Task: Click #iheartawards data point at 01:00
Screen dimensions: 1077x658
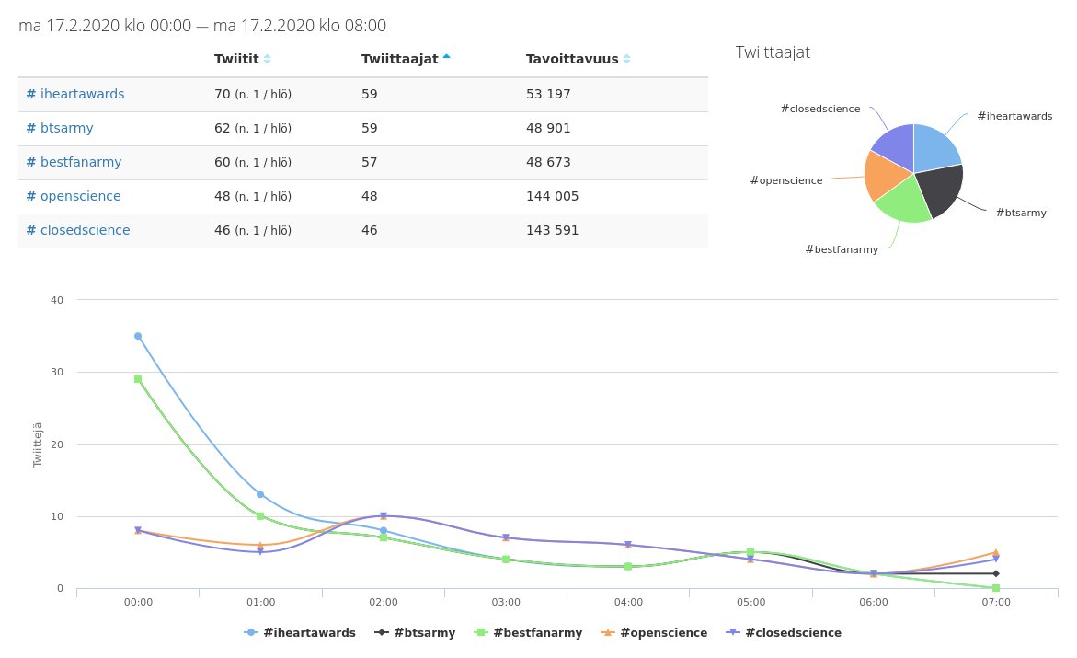Action: (x=260, y=494)
